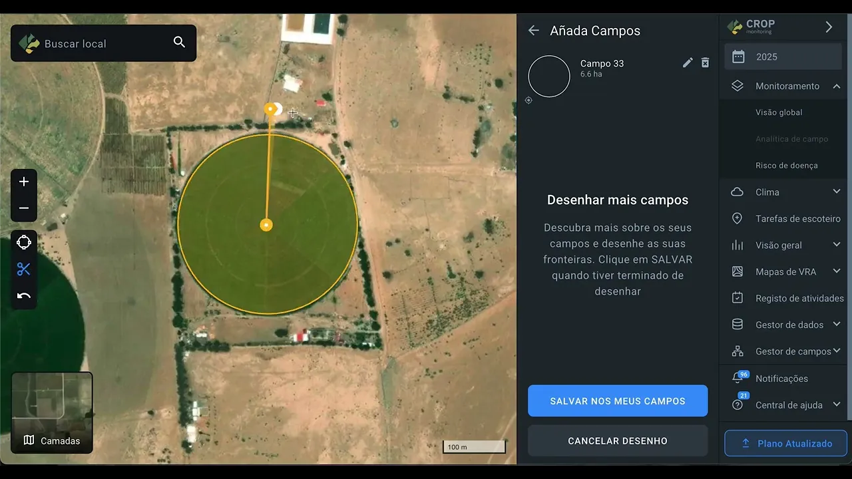The width and height of the screenshot is (852, 479).
Task: Click the Gestor de campos hierarchy icon
Action: click(x=737, y=351)
